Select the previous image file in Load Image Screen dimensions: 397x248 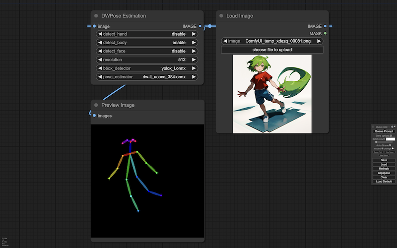[x=225, y=41]
